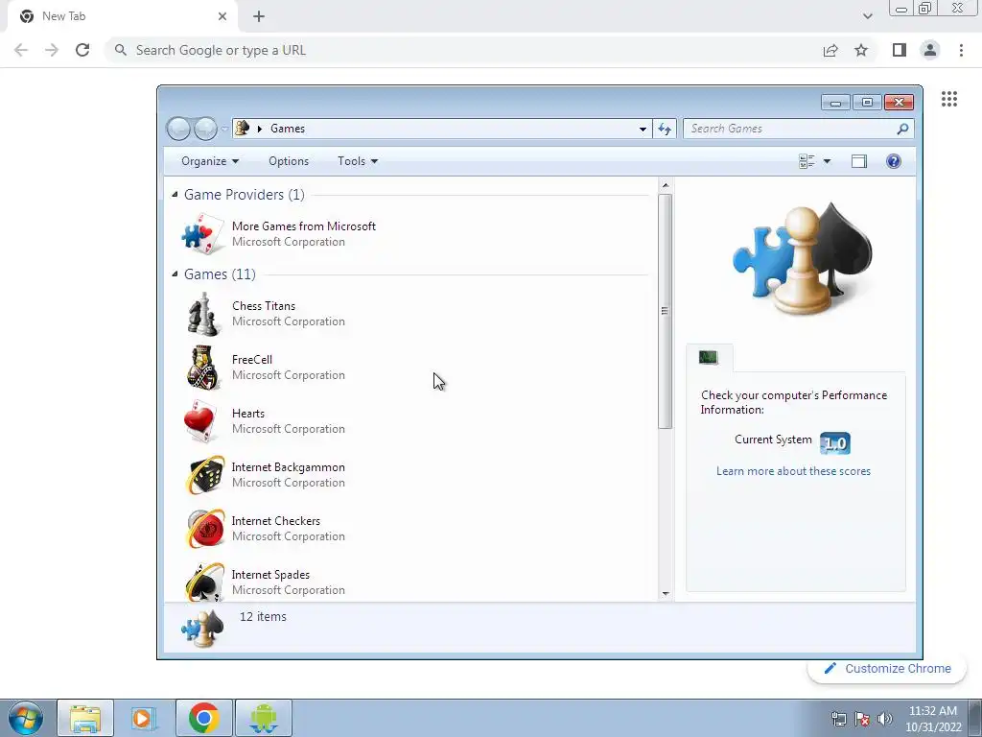Collapse the Games (11) group
982x737 pixels.
[175, 274]
